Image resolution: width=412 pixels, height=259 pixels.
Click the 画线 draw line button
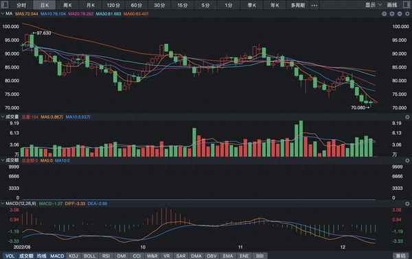click(x=392, y=5)
